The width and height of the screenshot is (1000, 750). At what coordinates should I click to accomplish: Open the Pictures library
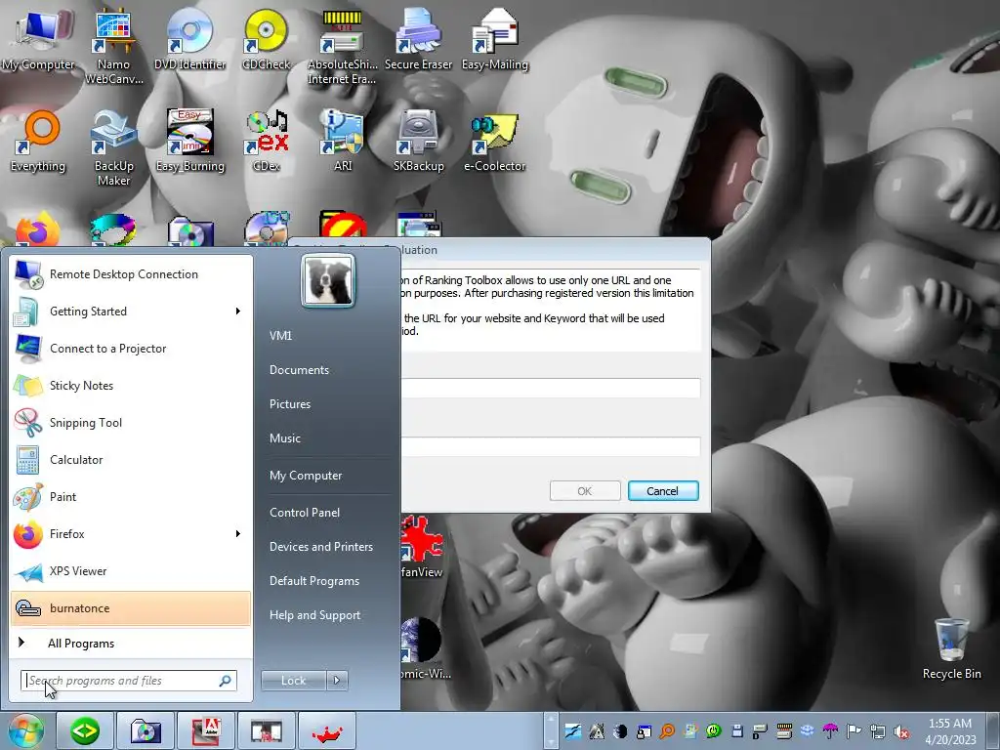pos(289,404)
